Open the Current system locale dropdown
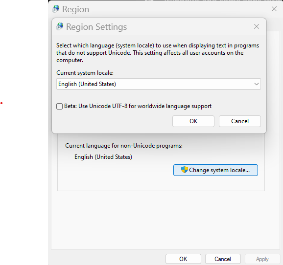This screenshot has height=265, width=283. pos(159,84)
